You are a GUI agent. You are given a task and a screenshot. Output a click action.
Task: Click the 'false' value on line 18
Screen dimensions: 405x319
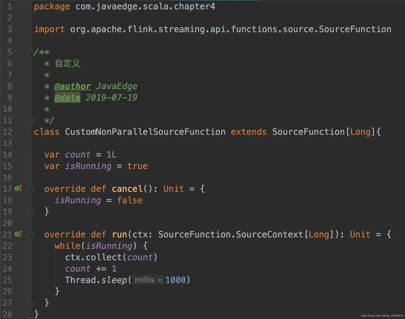(x=130, y=200)
